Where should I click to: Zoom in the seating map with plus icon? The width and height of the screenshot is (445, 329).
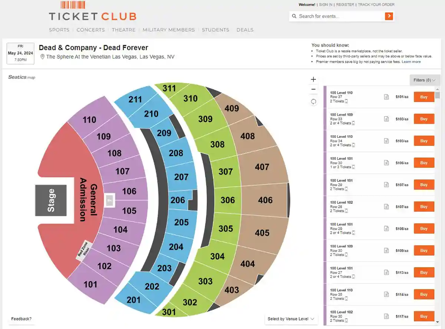pos(313,79)
